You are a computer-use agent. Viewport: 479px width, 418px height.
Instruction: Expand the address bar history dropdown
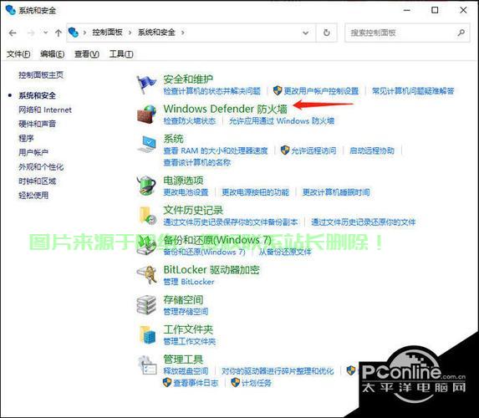pyautogui.click(x=305, y=33)
